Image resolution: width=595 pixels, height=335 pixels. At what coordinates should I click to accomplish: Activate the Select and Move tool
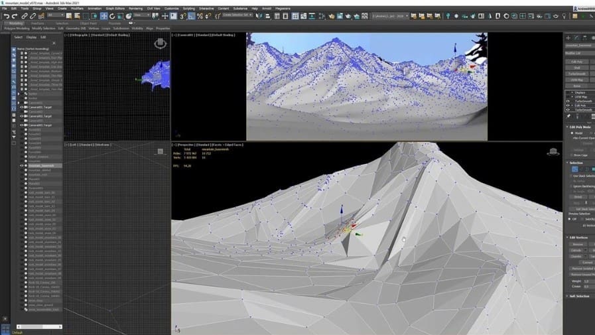(x=103, y=16)
